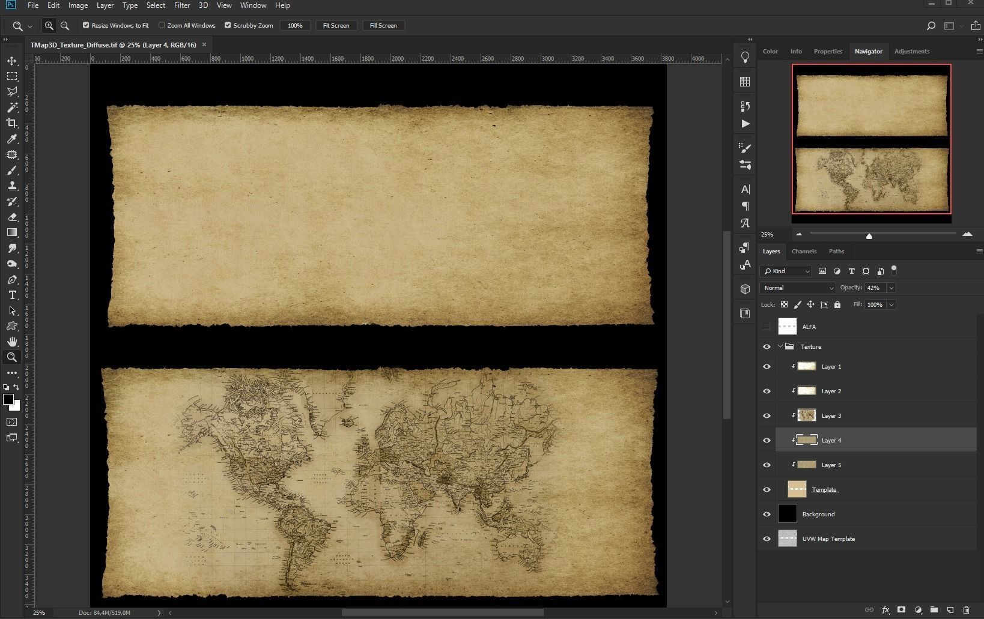This screenshot has width=984, height=619.
Task: Select the Path Selection tool
Action: point(12,311)
